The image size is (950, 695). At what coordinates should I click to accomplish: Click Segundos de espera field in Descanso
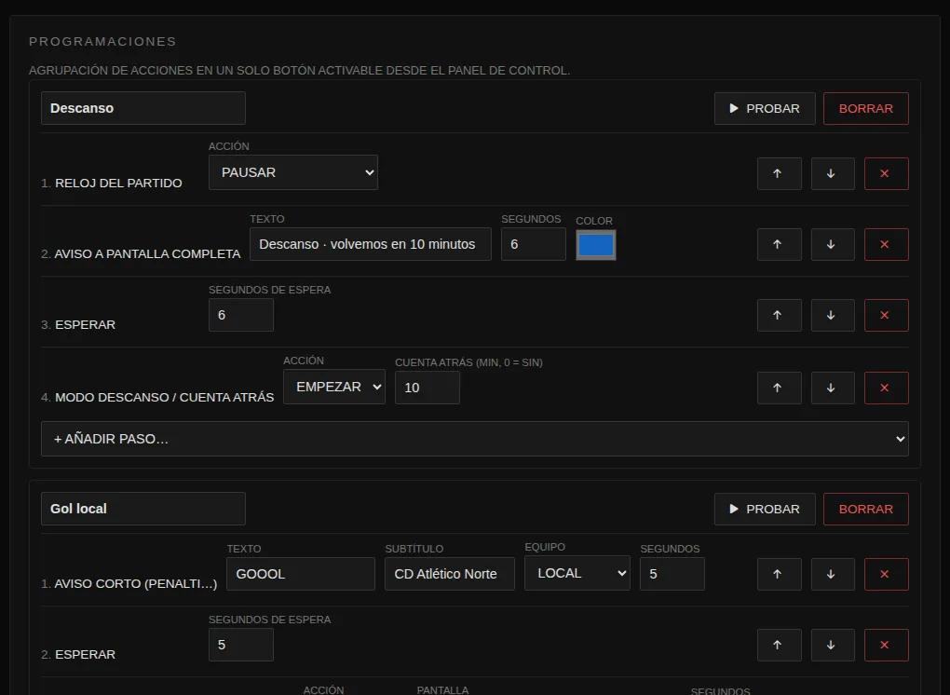(x=241, y=315)
